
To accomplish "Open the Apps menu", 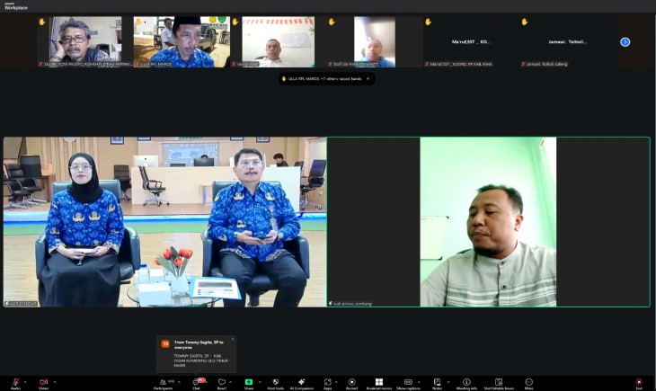I will (328, 382).
